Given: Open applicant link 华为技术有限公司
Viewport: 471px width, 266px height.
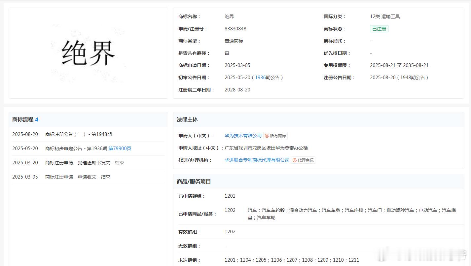Looking at the screenshot, I should tap(243, 136).
